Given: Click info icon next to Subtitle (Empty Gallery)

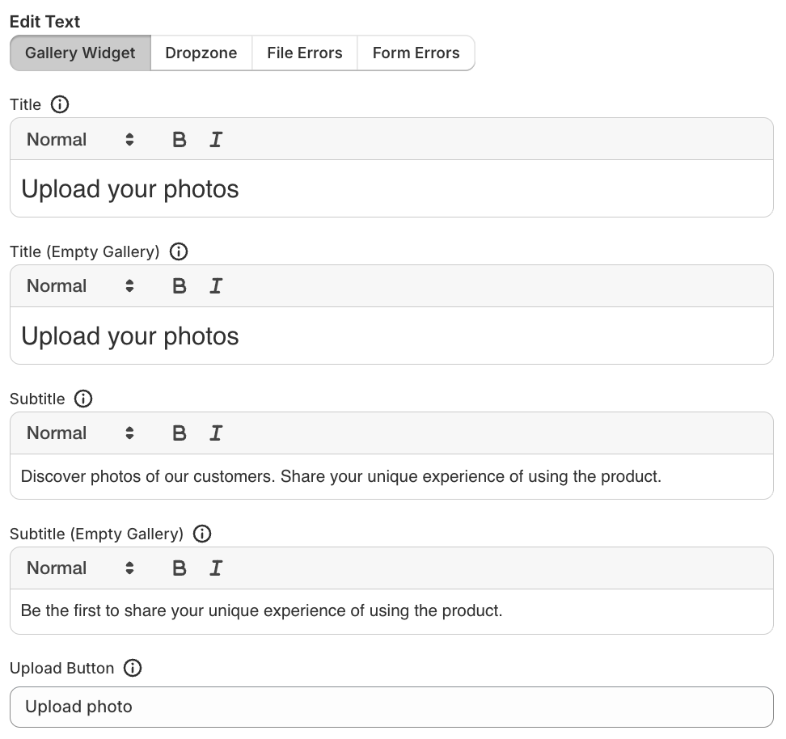Looking at the screenshot, I should pyautogui.click(x=202, y=534).
